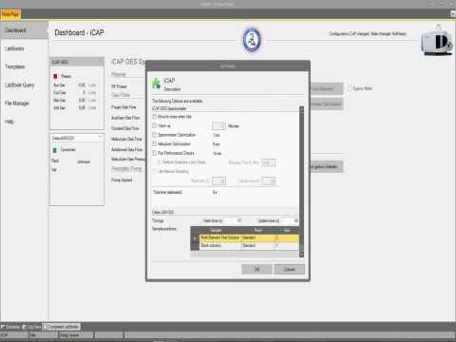Click the RF Power label
This screenshot has height=342, width=456.
(x=119, y=86)
